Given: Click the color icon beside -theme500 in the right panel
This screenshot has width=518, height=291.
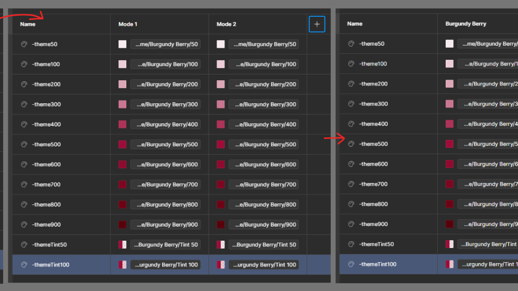Looking at the screenshot, I should tap(351, 144).
